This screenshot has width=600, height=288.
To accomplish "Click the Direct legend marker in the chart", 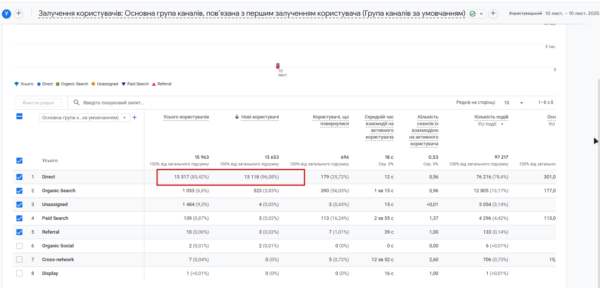I will tap(39, 84).
